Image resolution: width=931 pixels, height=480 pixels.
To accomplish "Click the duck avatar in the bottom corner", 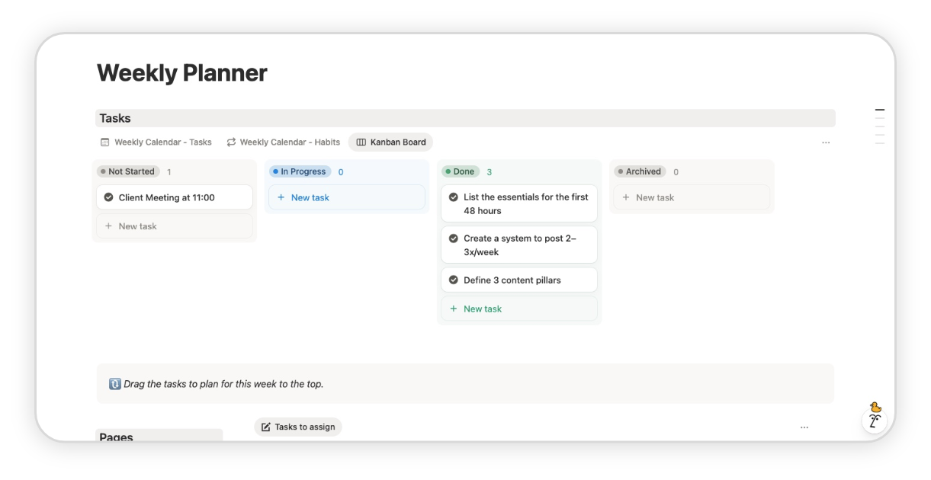I will coord(872,418).
